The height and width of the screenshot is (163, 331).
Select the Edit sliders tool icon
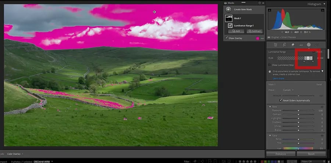pyautogui.click(x=275, y=45)
